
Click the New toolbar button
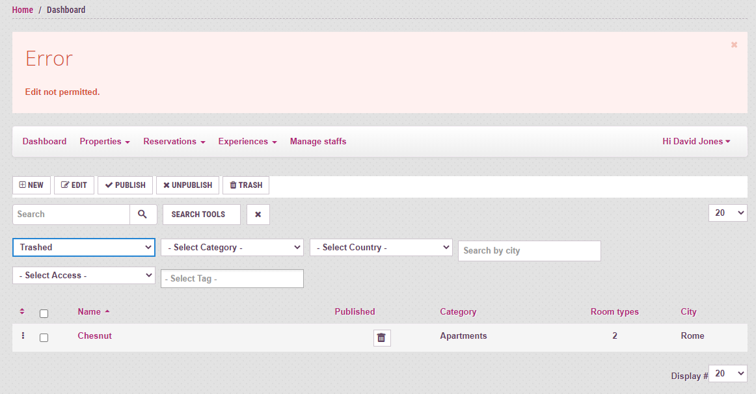pos(31,185)
